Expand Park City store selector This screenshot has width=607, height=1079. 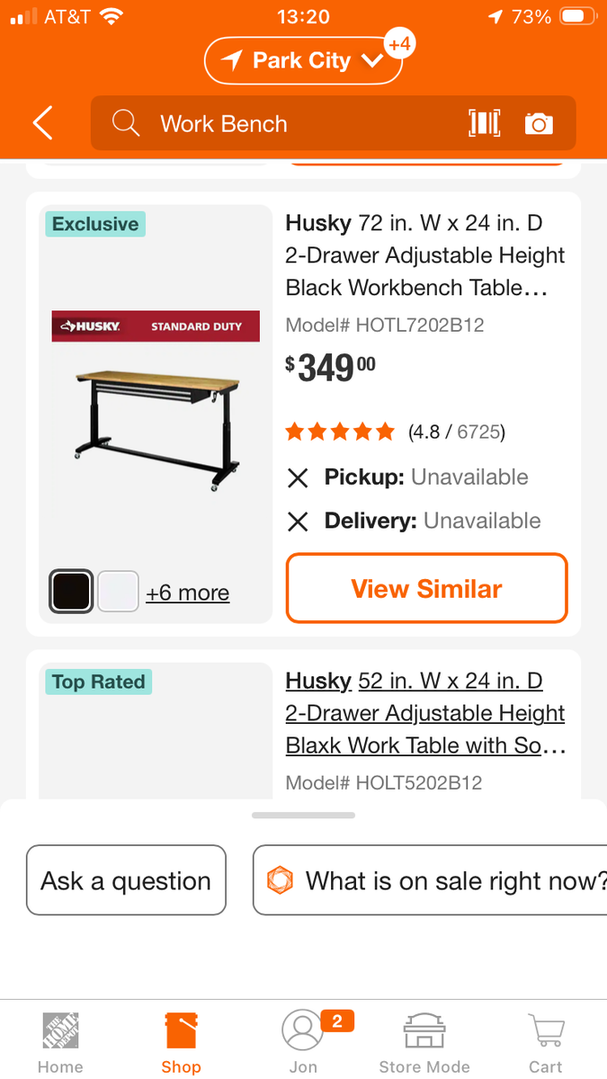tap(303, 61)
